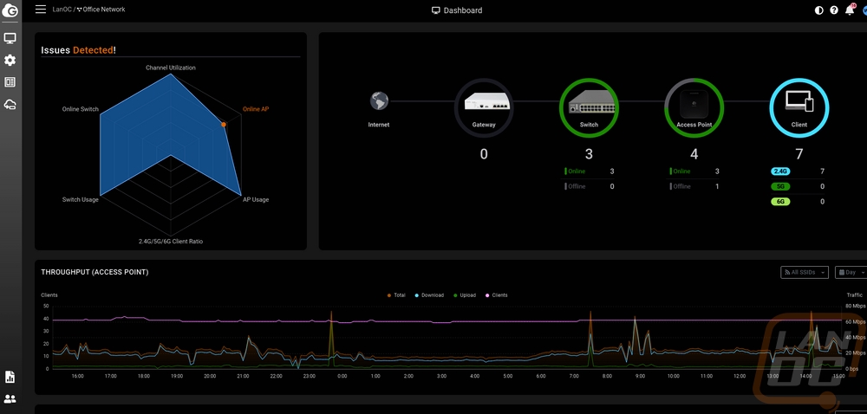Toggle the Download series in chart legend

(429, 295)
